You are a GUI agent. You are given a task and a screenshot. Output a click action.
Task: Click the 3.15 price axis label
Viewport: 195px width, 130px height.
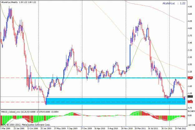point(190,50)
